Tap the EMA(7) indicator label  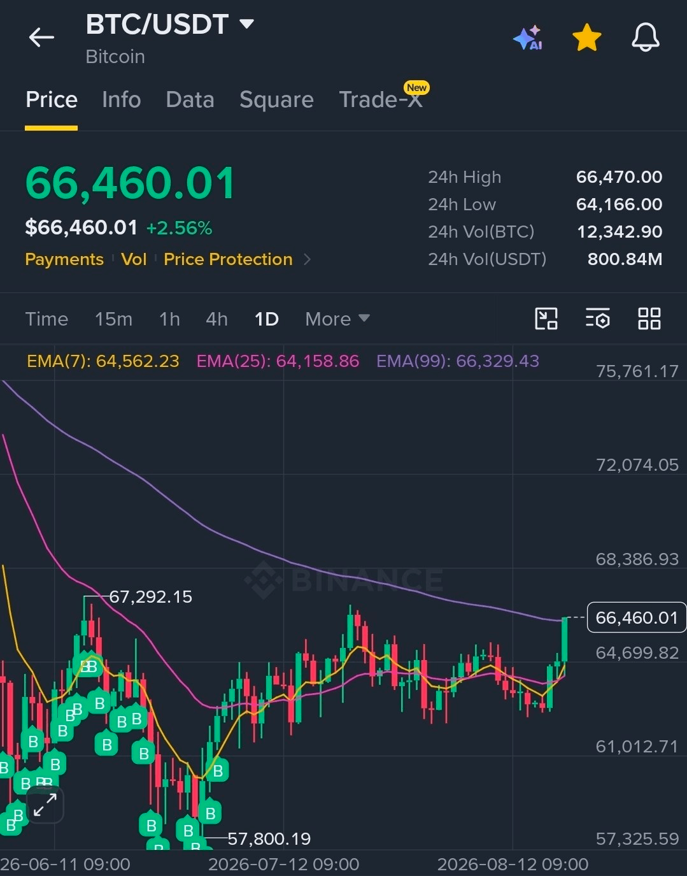[x=103, y=361]
